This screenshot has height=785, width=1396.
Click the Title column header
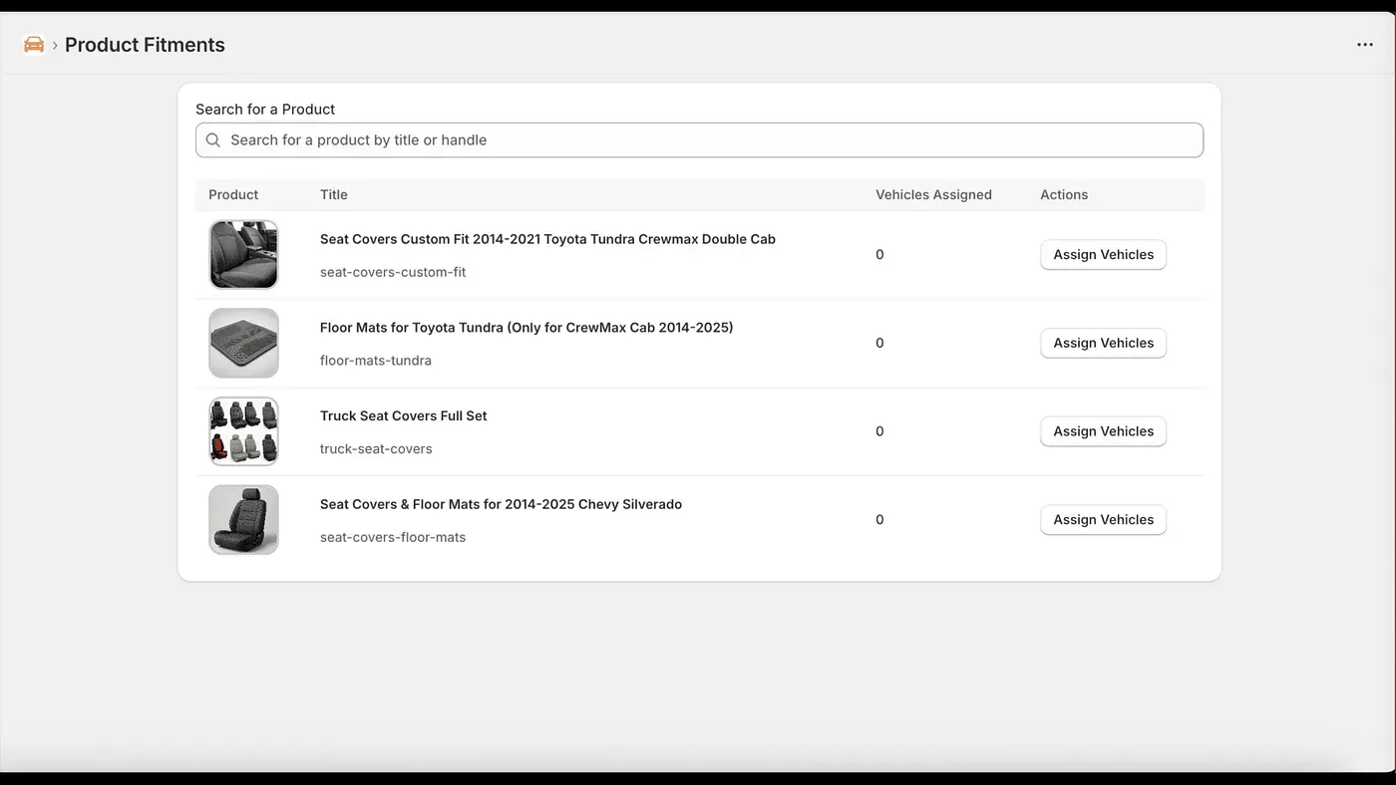point(333,195)
